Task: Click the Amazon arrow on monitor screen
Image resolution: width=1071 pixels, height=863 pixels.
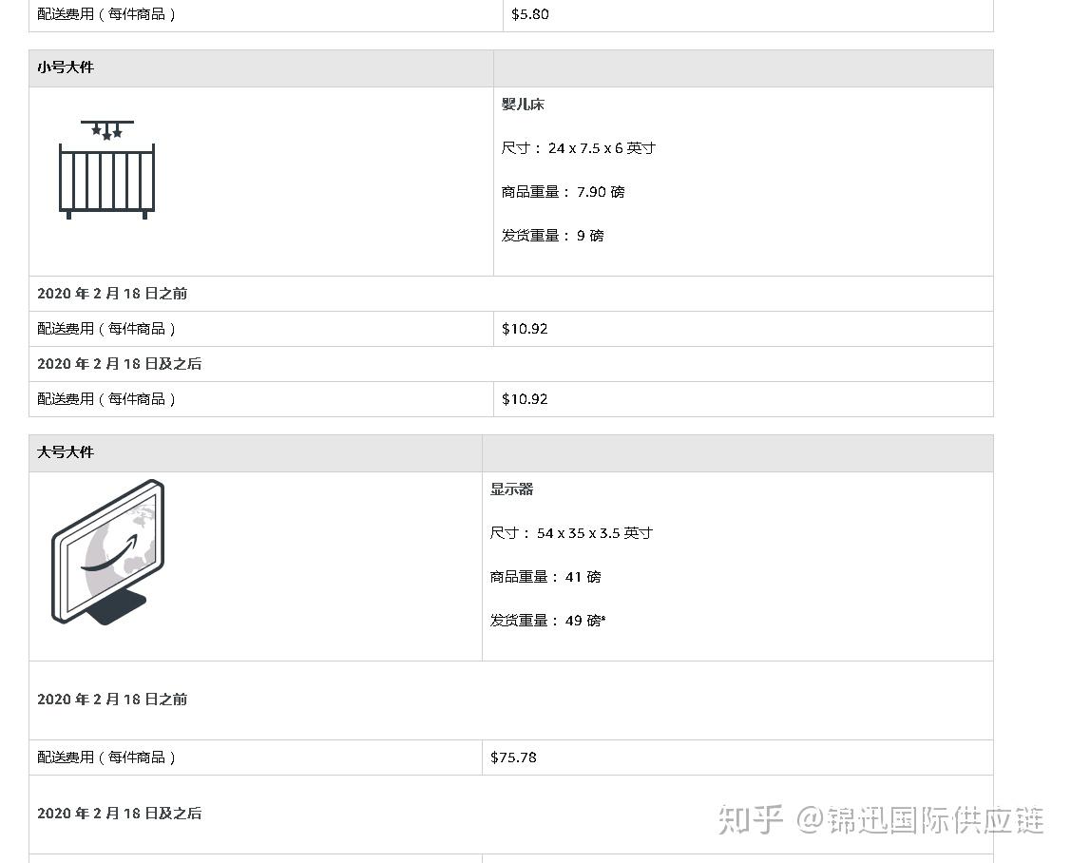Action: click(110, 552)
